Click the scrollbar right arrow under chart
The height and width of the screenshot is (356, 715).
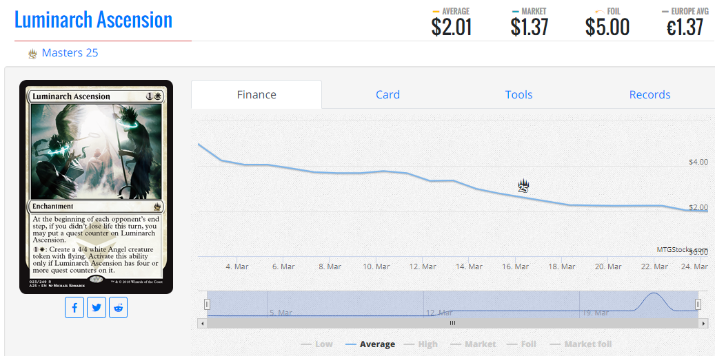click(703, 323)
